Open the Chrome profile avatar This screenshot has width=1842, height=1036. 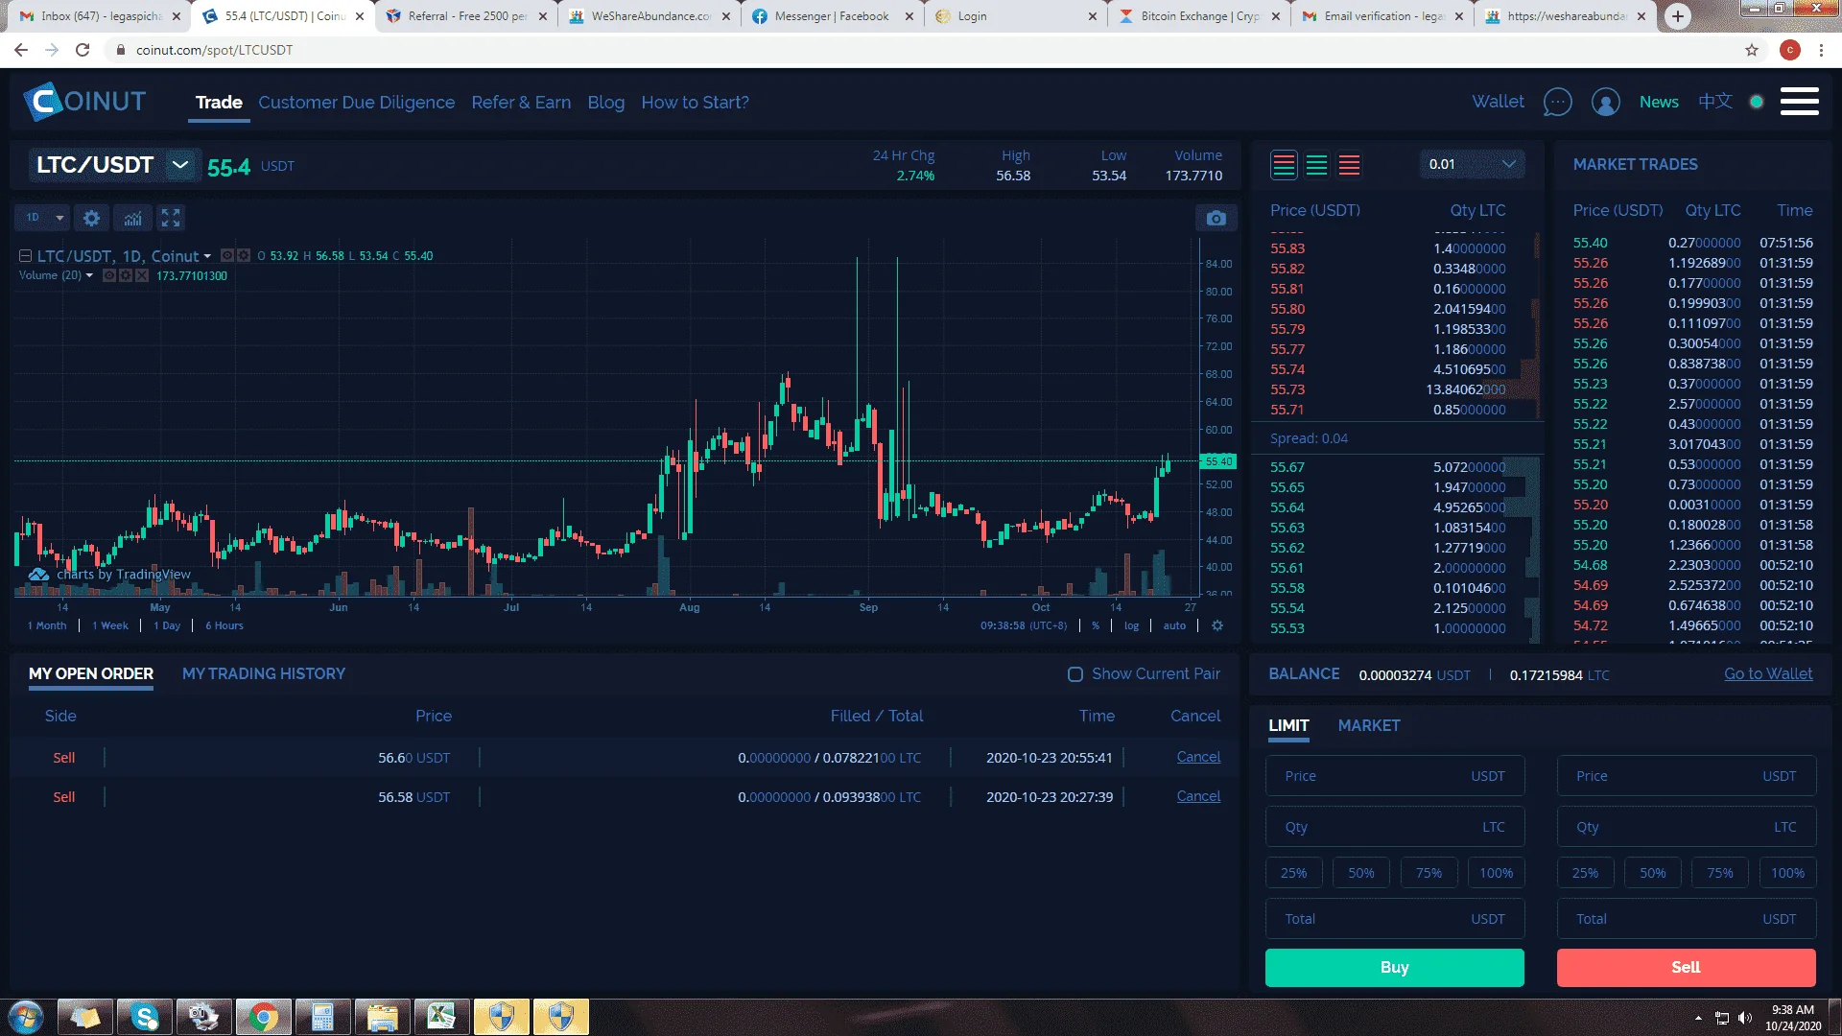[x=1789, y=50]
